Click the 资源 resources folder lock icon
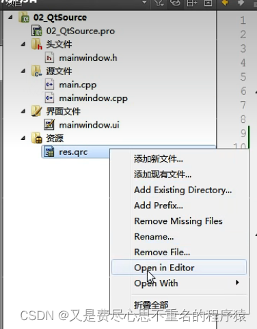This screenshot has height=329, width=257. [37, 138]
